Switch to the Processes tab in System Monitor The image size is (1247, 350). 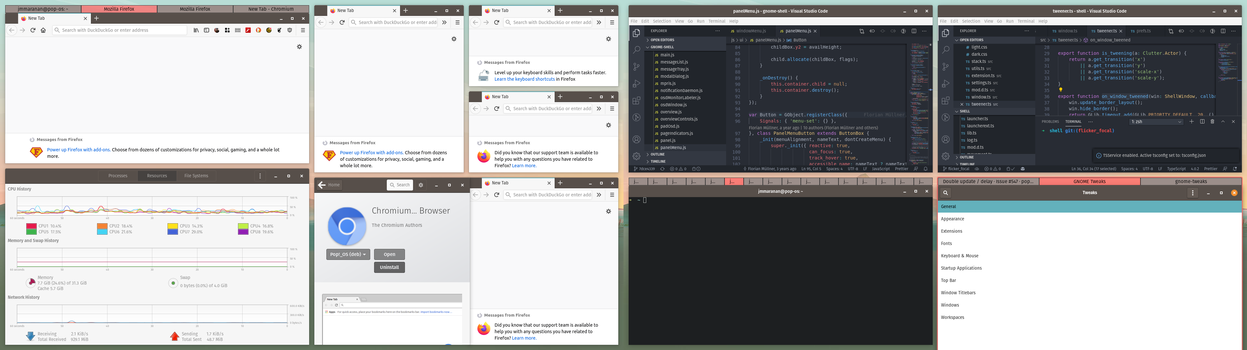click(117, 175)
